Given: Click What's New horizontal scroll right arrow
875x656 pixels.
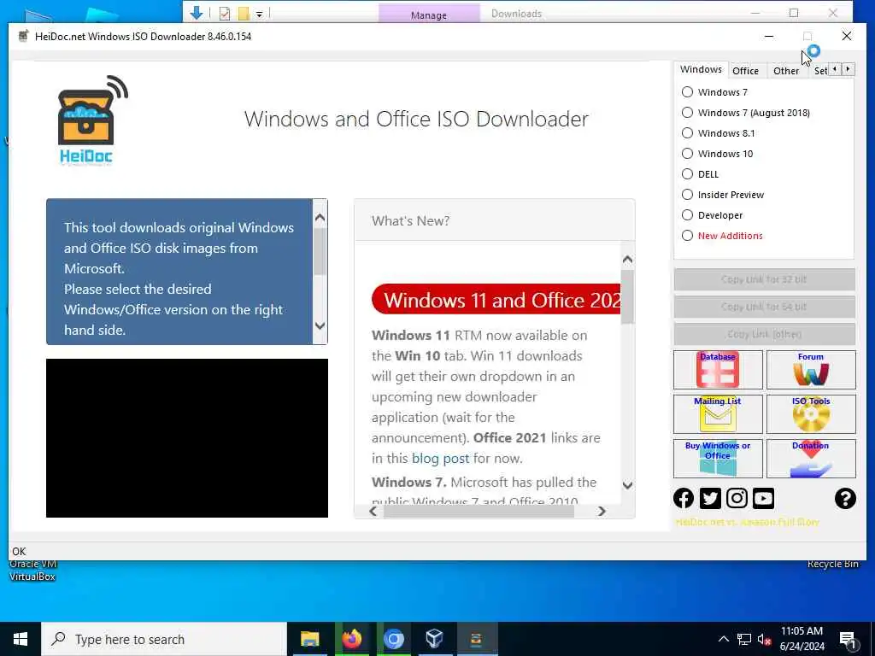Looking at the screenshot, I should pyautogui.click(x=602, y=511).
